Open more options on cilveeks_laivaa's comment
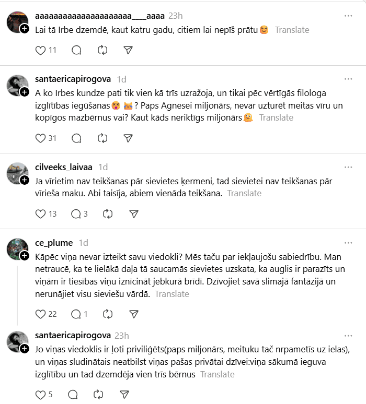Viewport: 366px width, 404px height. pyautogui.click(x=348, y=167)
